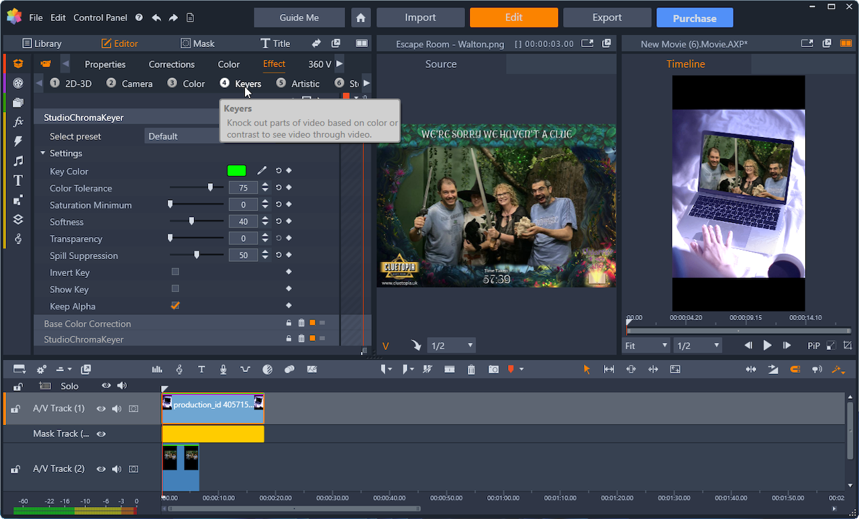Open the Audio Mixer icon on the toolbar
This screenshot has height=519, width=859.
click(x=158, y=369)
